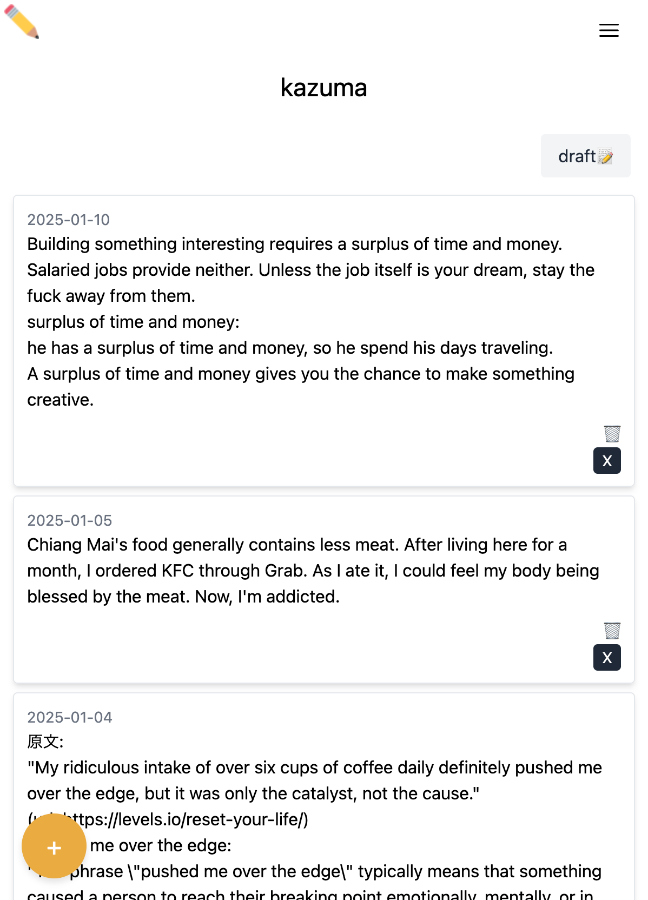Click the Chiang Mai's food post text

coord(313,571)
